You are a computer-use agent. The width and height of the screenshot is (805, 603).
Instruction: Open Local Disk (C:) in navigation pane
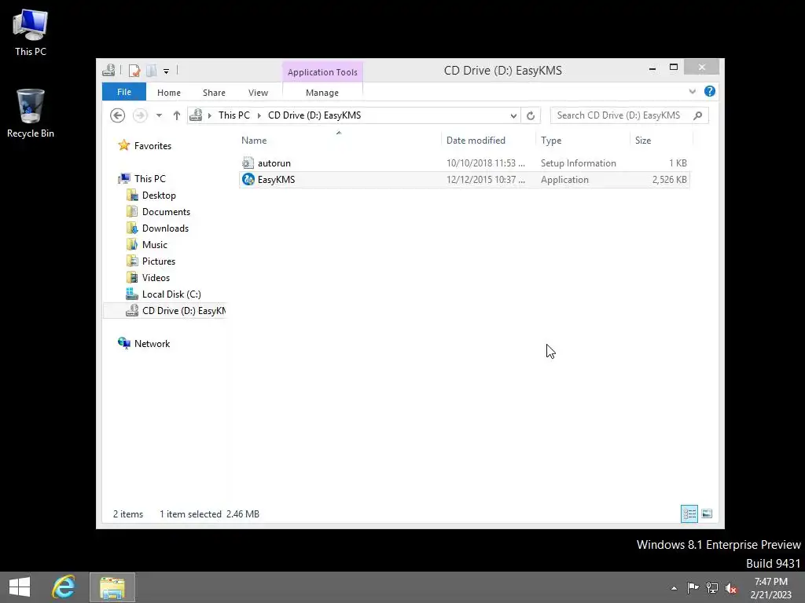[x=171, y=294]
